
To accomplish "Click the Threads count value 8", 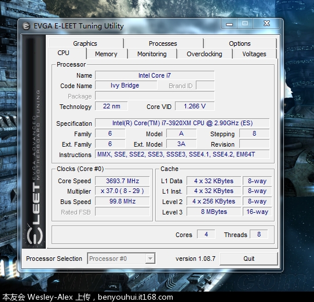I will coord(259,234).
